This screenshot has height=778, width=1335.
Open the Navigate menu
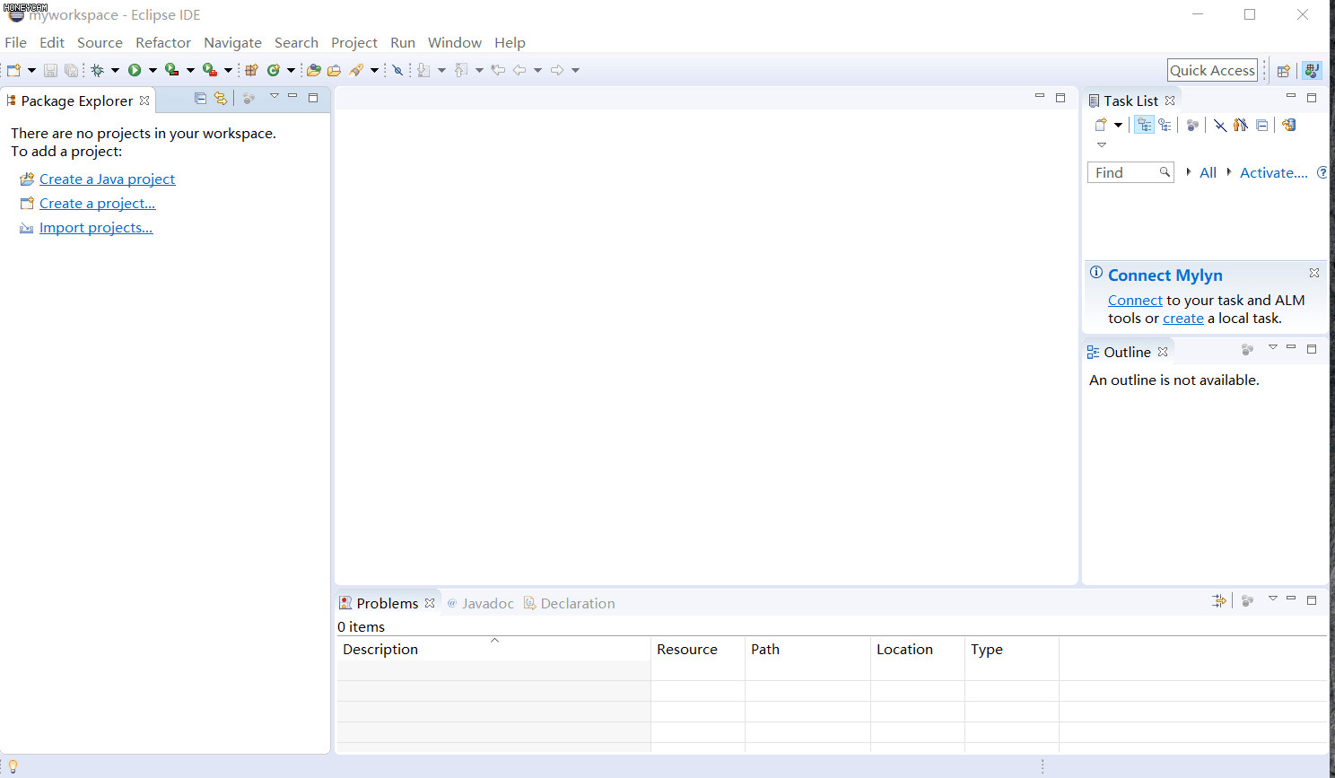click(x=232, y=42)
